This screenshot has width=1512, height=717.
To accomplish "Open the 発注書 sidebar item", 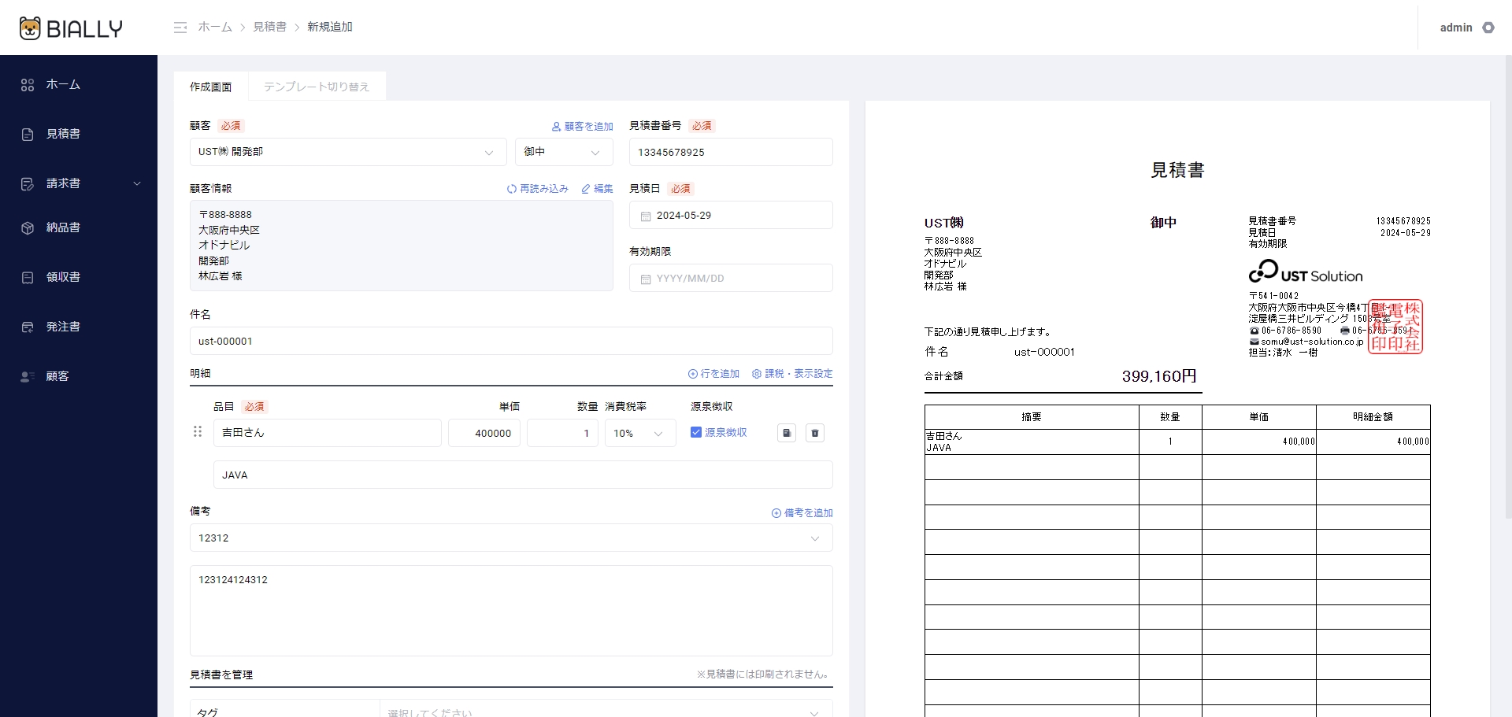I will (x=63, y=327).
